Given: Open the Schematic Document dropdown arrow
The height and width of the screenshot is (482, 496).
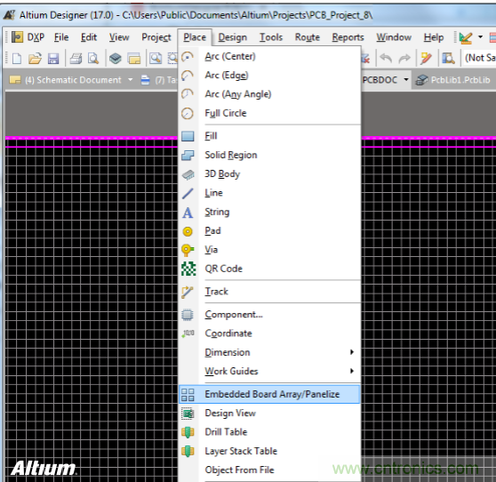Looking at the screenshot, I should (x=131, y=80).
